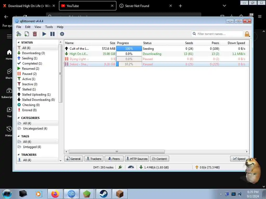The width and height of the screenshot is (266, 199).
Task: Select the Seeding (1) status filter
Action: [30, 58]
